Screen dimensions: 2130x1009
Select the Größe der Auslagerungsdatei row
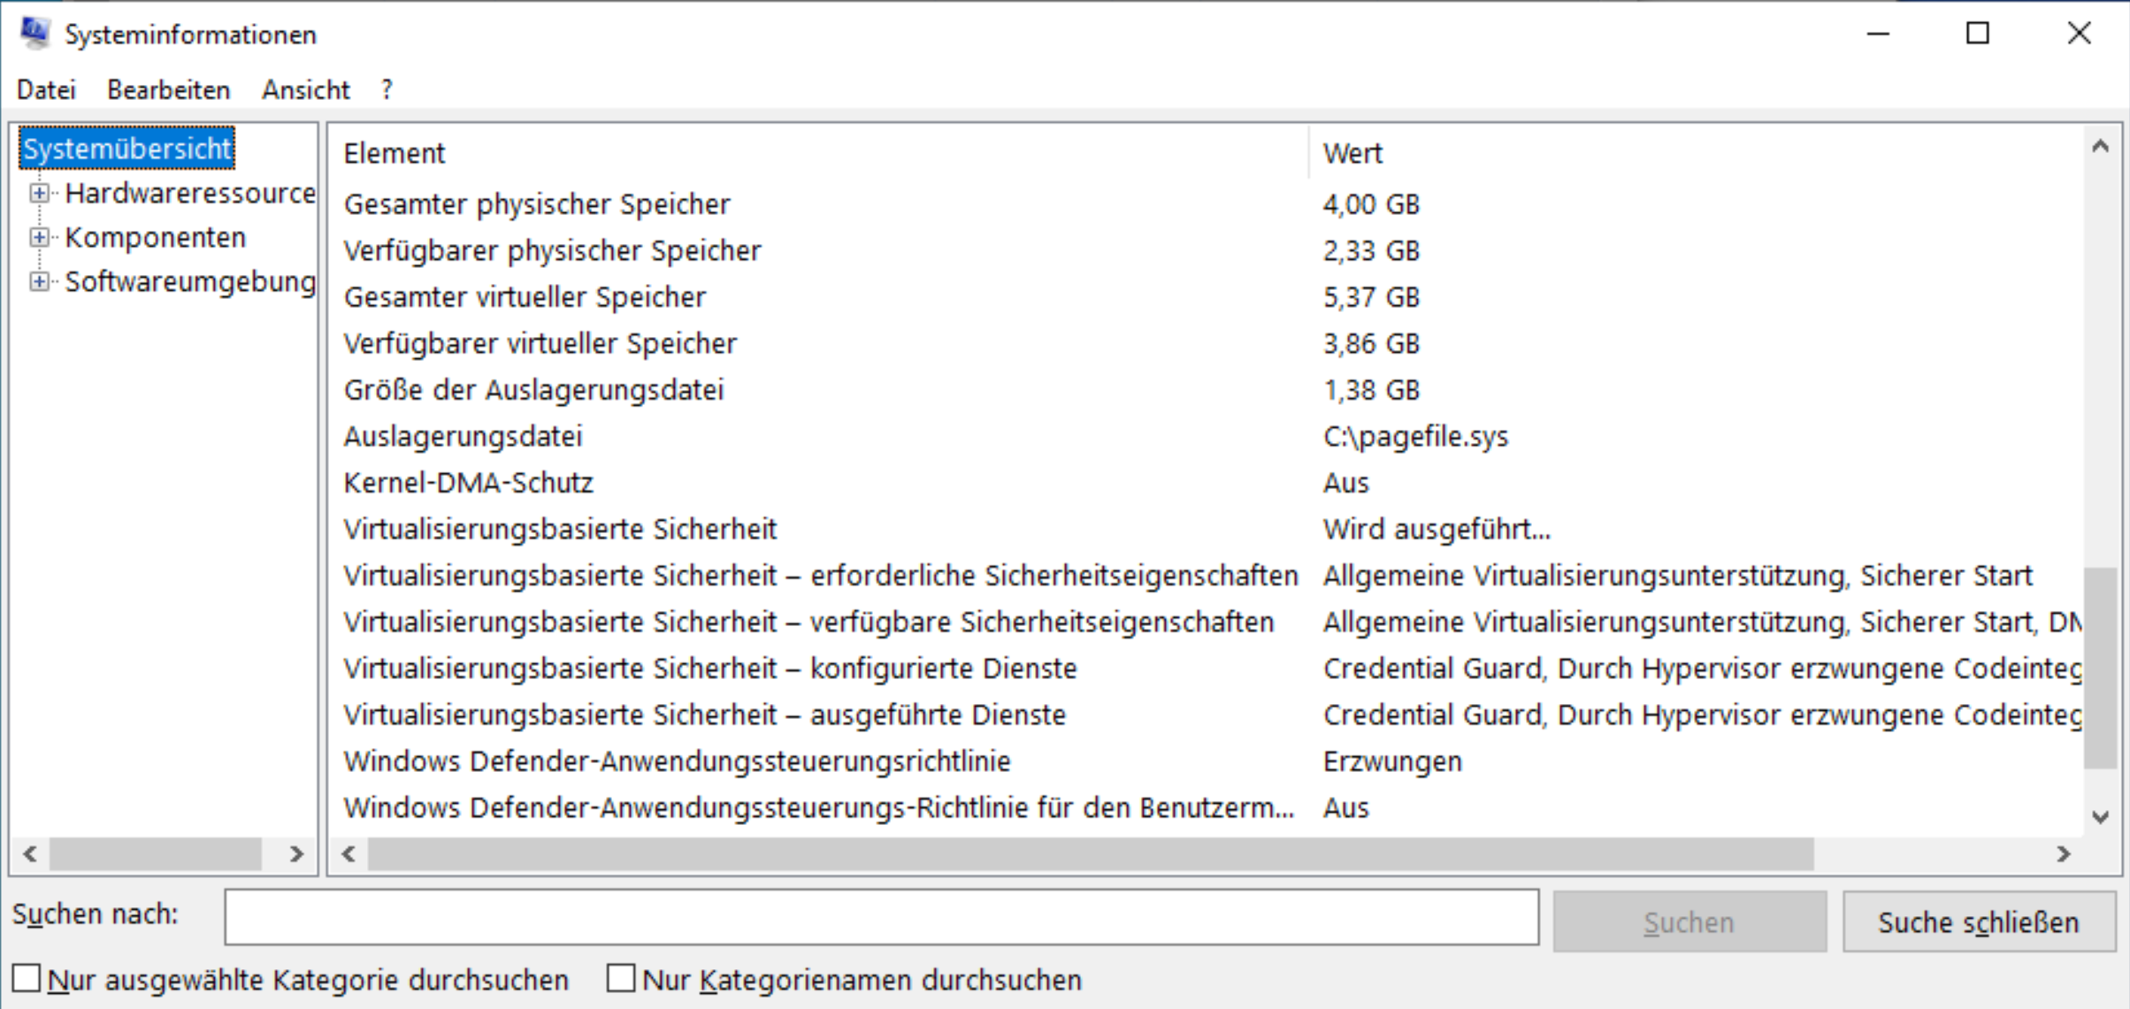1207,390
